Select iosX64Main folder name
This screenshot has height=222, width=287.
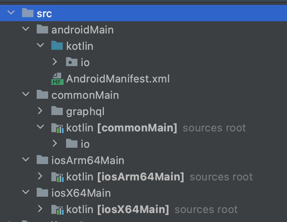(x=81, y=193)
